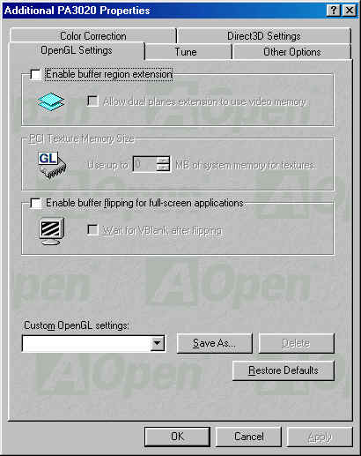Image resolution: width=361 pixels, height=456 pixels.
Task: Click the striped monitor buffer flipping icon
Action: point(52,231)
